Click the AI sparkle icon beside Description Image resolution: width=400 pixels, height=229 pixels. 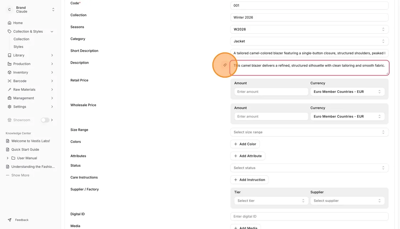(x=225, y=65)
